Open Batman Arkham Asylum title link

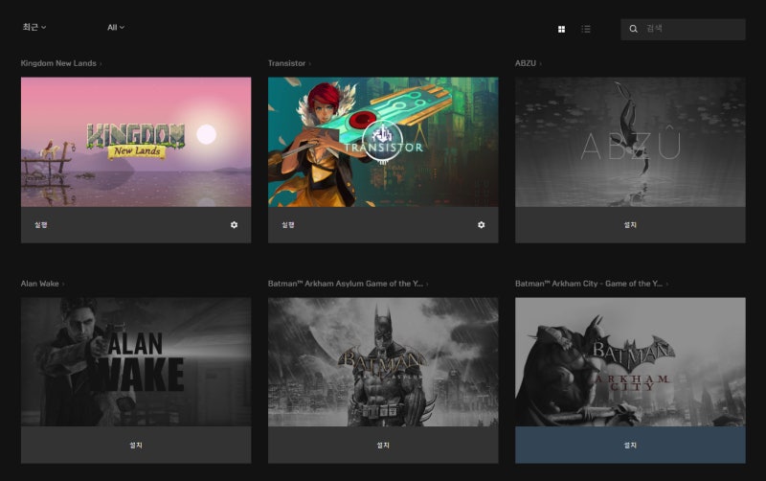(x=348, y=284)
